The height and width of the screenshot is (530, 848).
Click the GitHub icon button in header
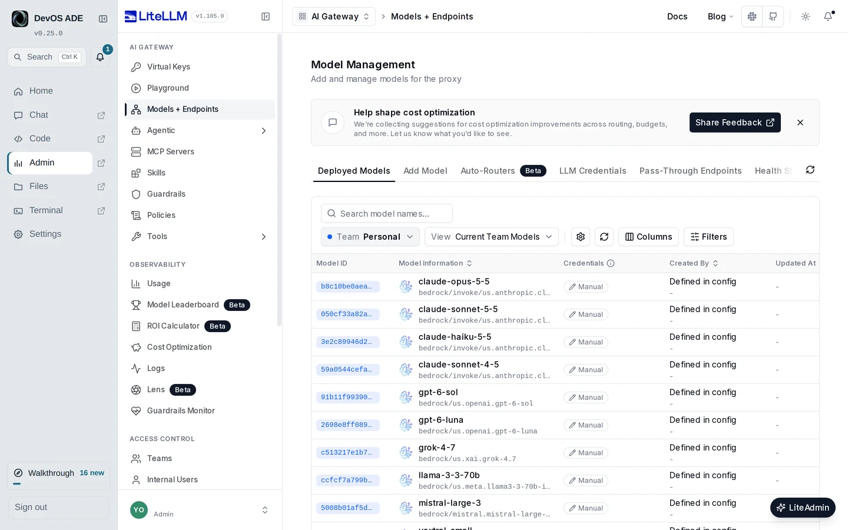tap(773, 16)
